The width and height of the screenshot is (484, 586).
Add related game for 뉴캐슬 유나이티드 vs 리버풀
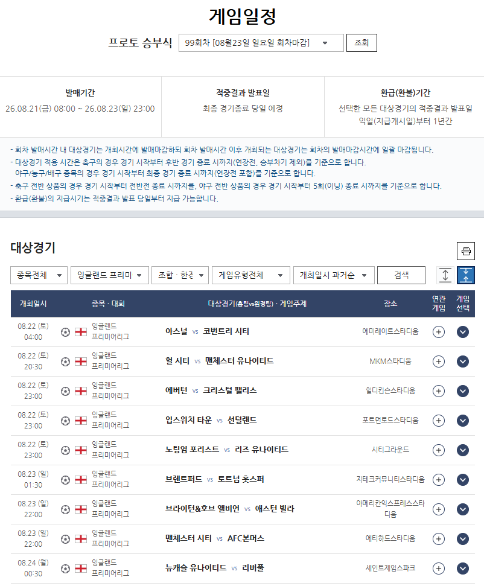(x=438, y=568)
